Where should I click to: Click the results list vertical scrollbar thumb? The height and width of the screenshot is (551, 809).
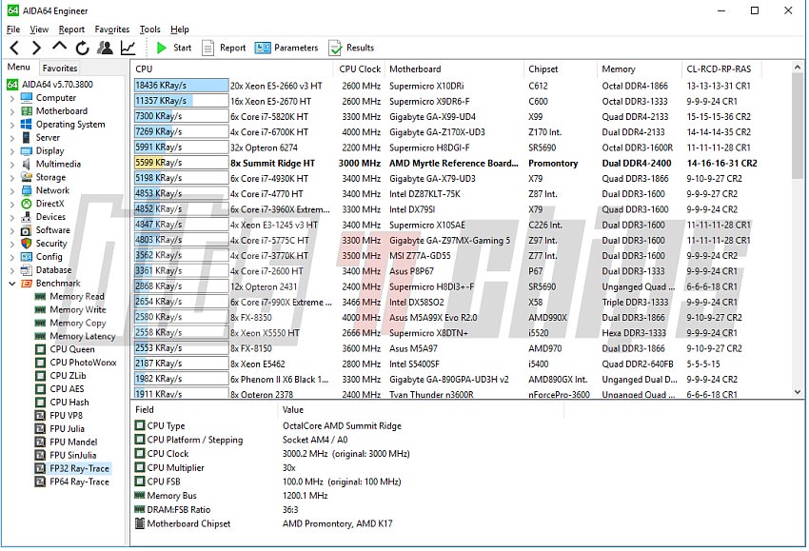[798, 126]
